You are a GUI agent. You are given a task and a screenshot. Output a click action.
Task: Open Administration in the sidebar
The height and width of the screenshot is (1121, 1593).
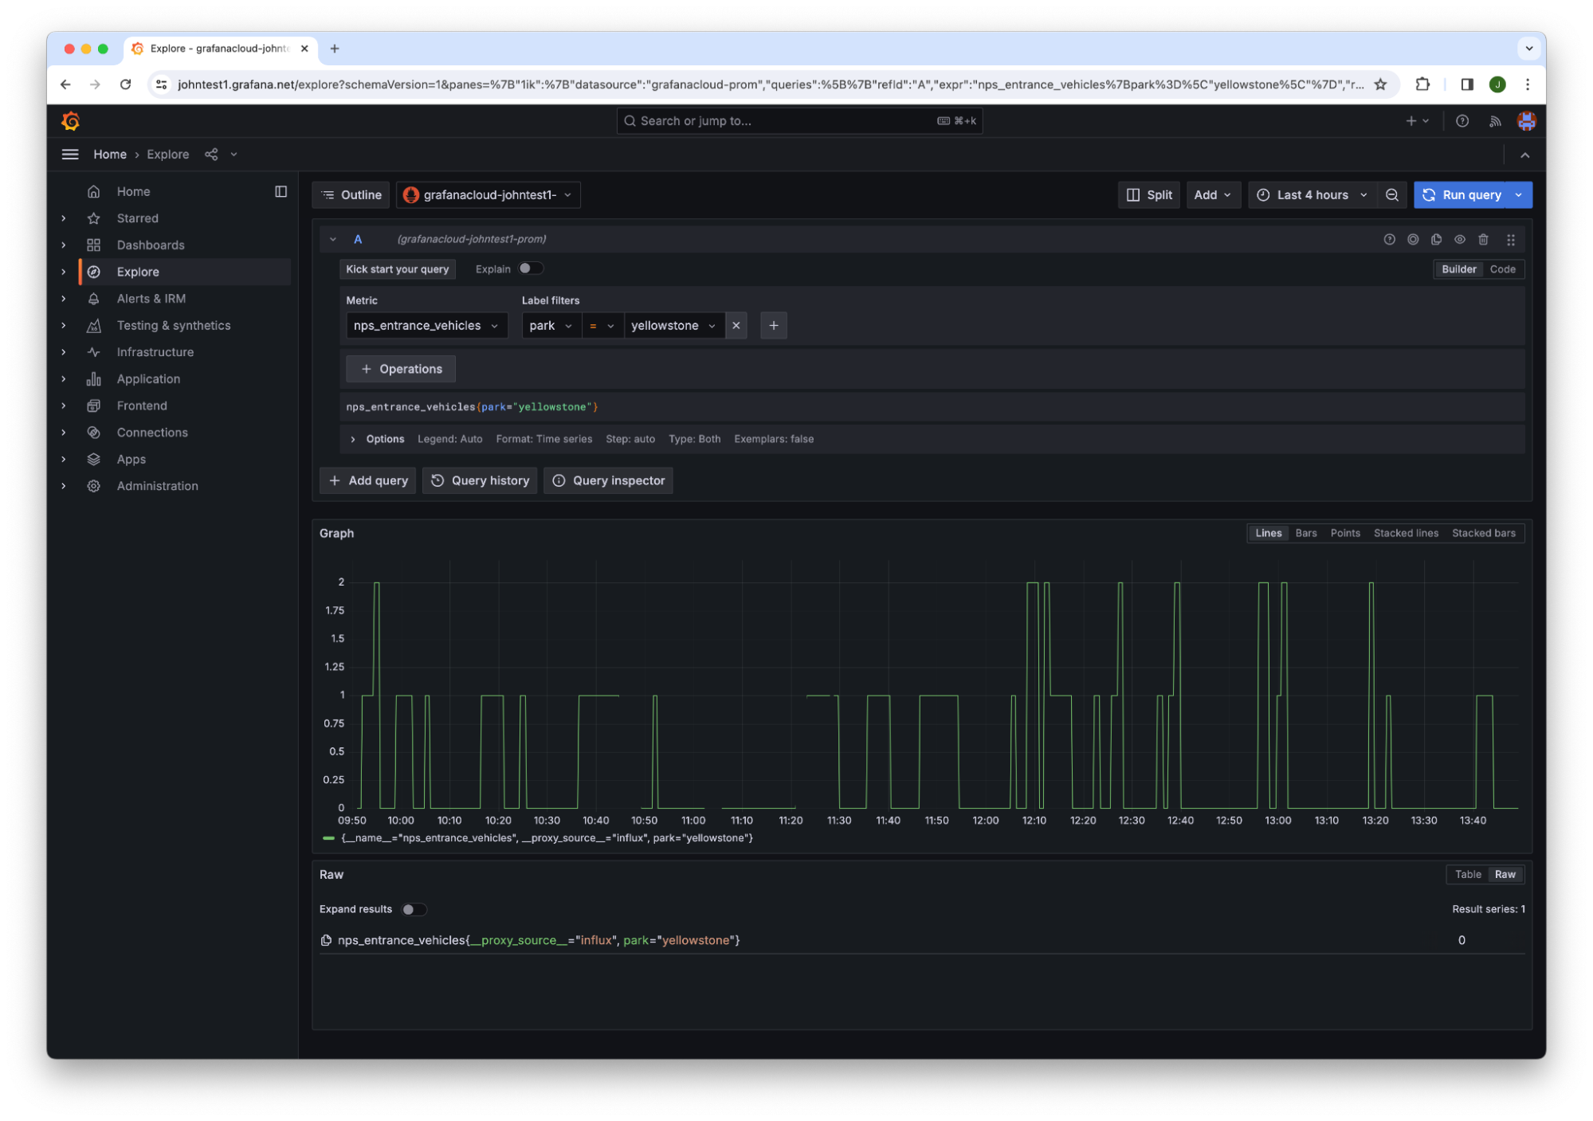157,486
